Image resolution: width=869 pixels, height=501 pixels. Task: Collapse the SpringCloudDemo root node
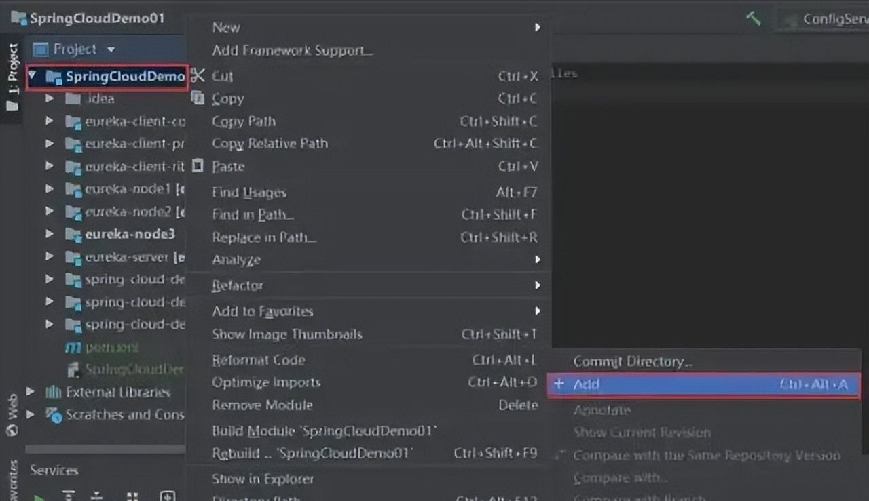point(33,77)
